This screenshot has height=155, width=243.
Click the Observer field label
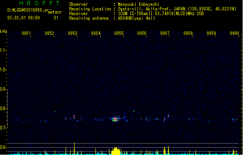pyautogui.click(x=78, y=4)
